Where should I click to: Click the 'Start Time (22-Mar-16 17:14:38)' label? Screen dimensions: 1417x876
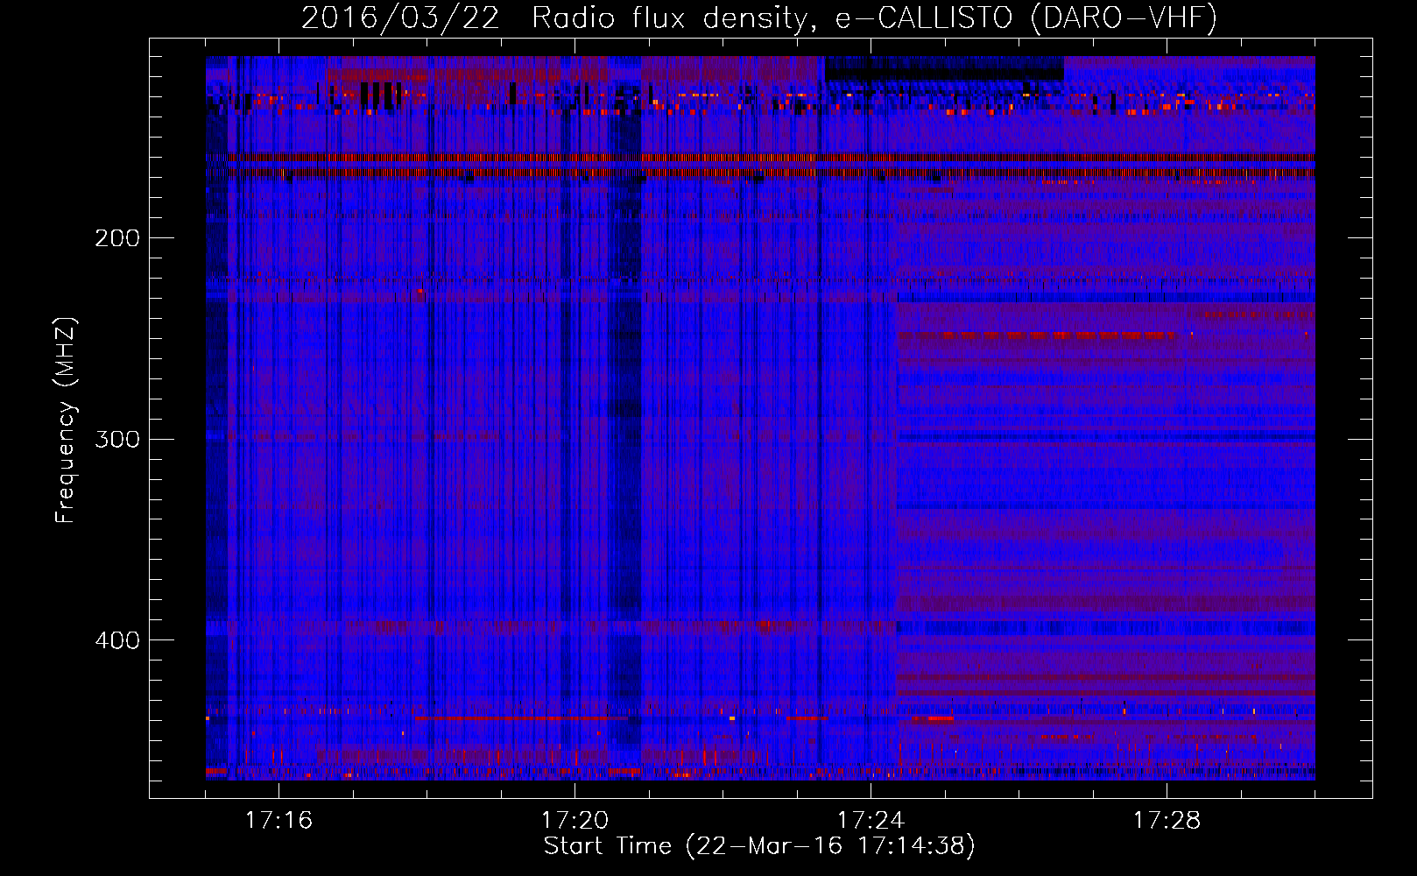coord(759,846)
